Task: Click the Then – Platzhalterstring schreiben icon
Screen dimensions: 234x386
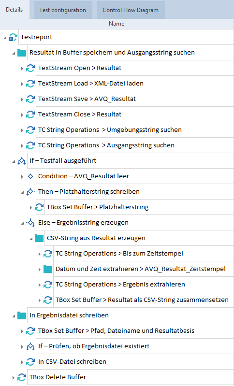Action: tap(30, 192)
